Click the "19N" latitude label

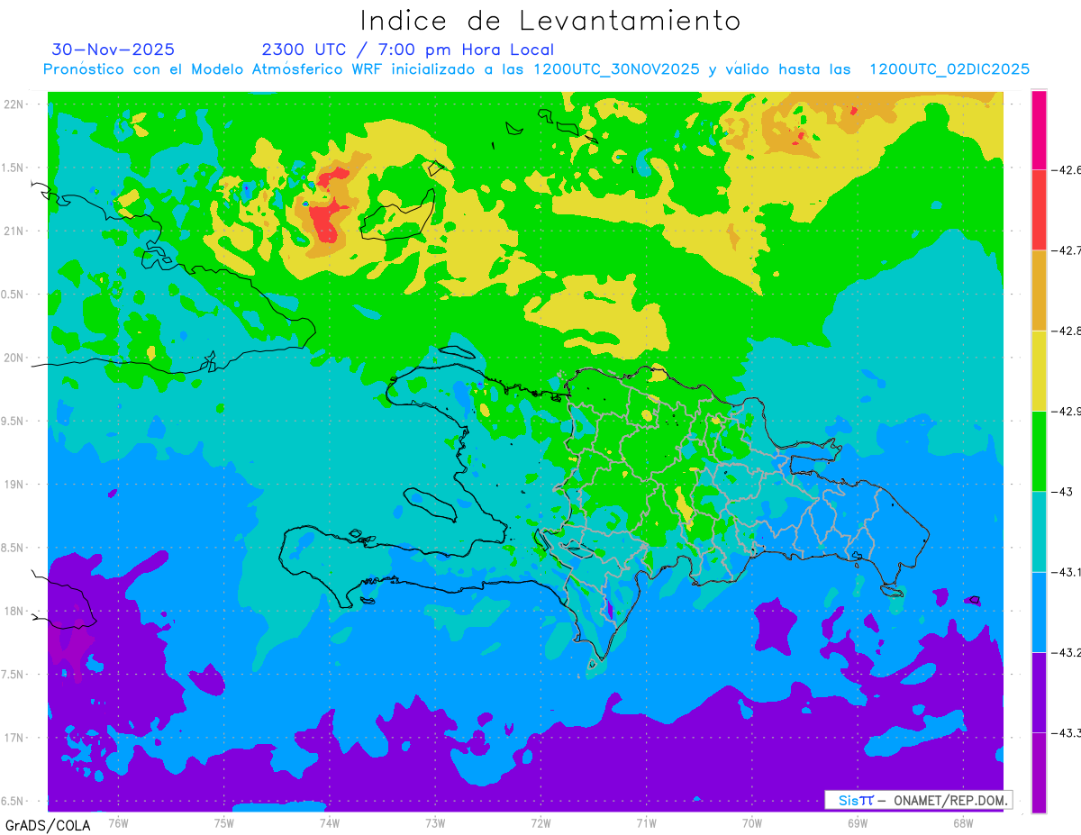pos(15,485)
